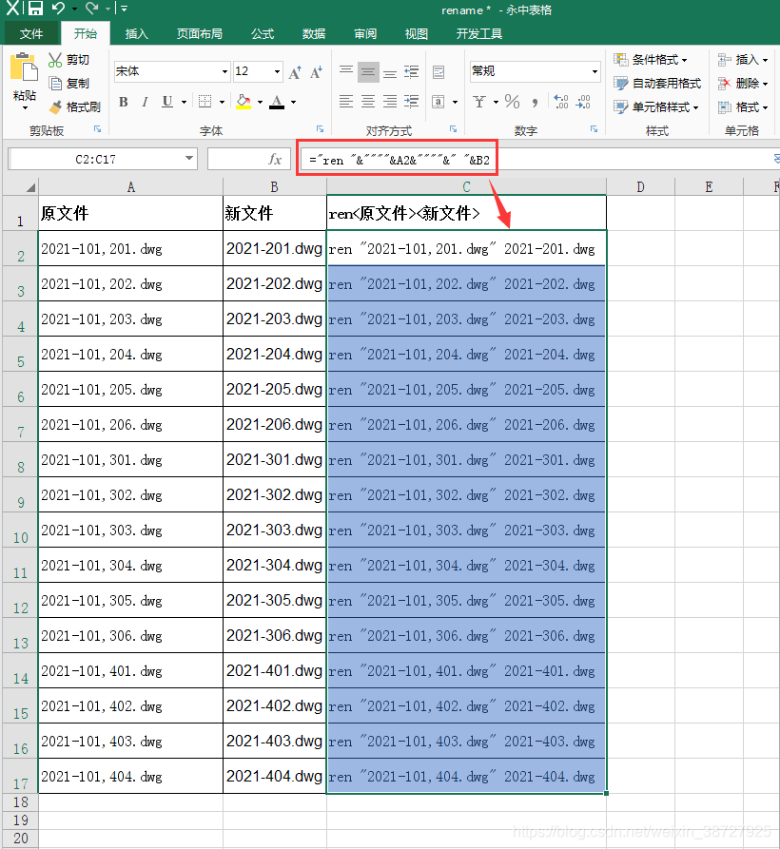Select cell A2 containing 2021-101,201.dwg
780x849 pixels.
coord(130,249)
